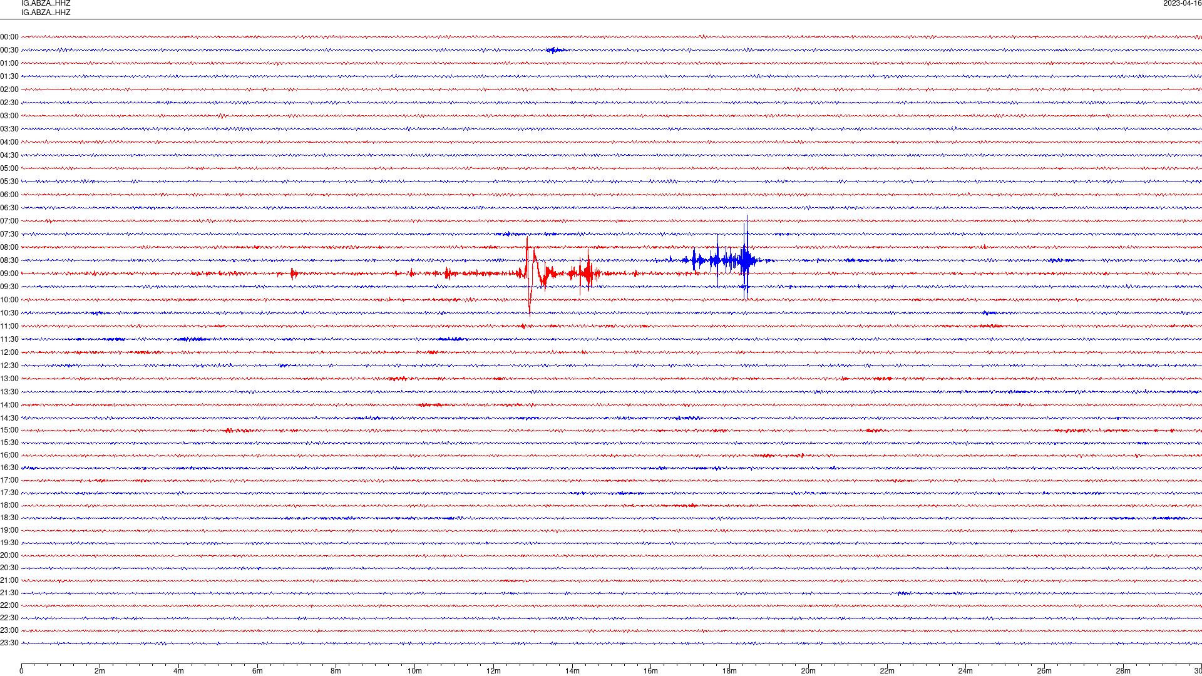Click the 09:30 time row label

coord(9,287)
